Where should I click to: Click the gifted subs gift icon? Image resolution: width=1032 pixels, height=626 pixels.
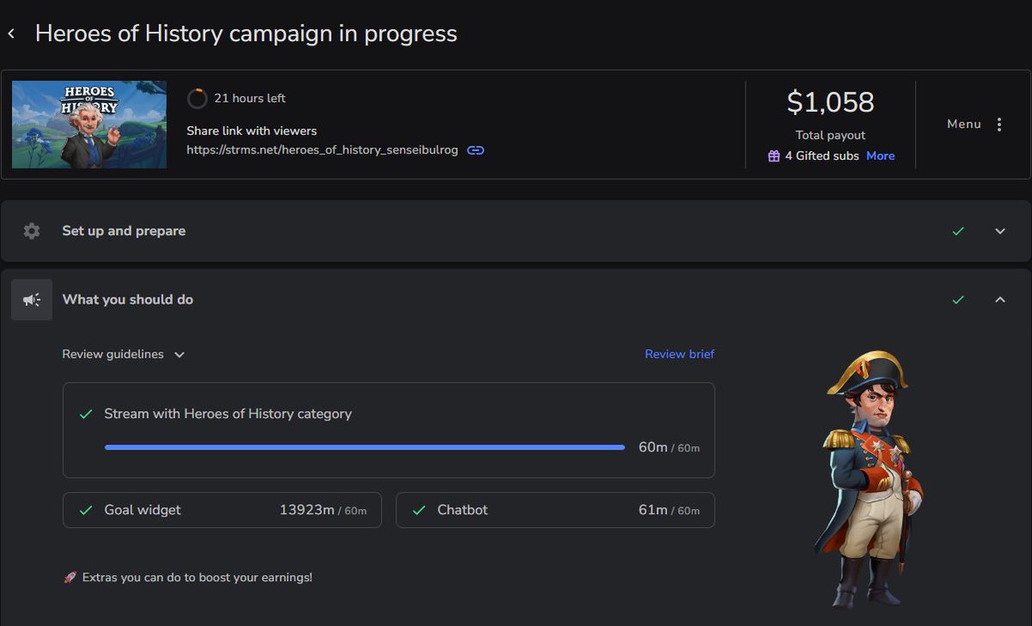[774, 156]
